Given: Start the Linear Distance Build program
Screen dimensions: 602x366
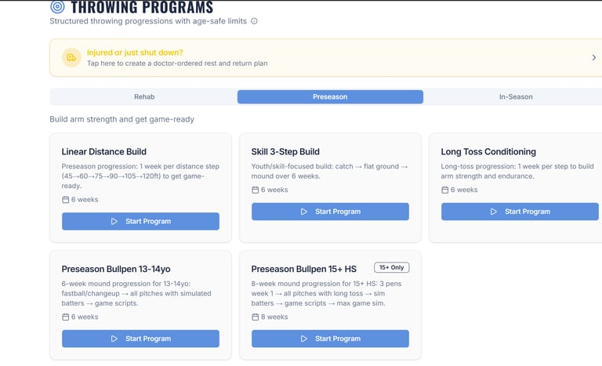Looking at the screenshot, I should click(140, 221).
